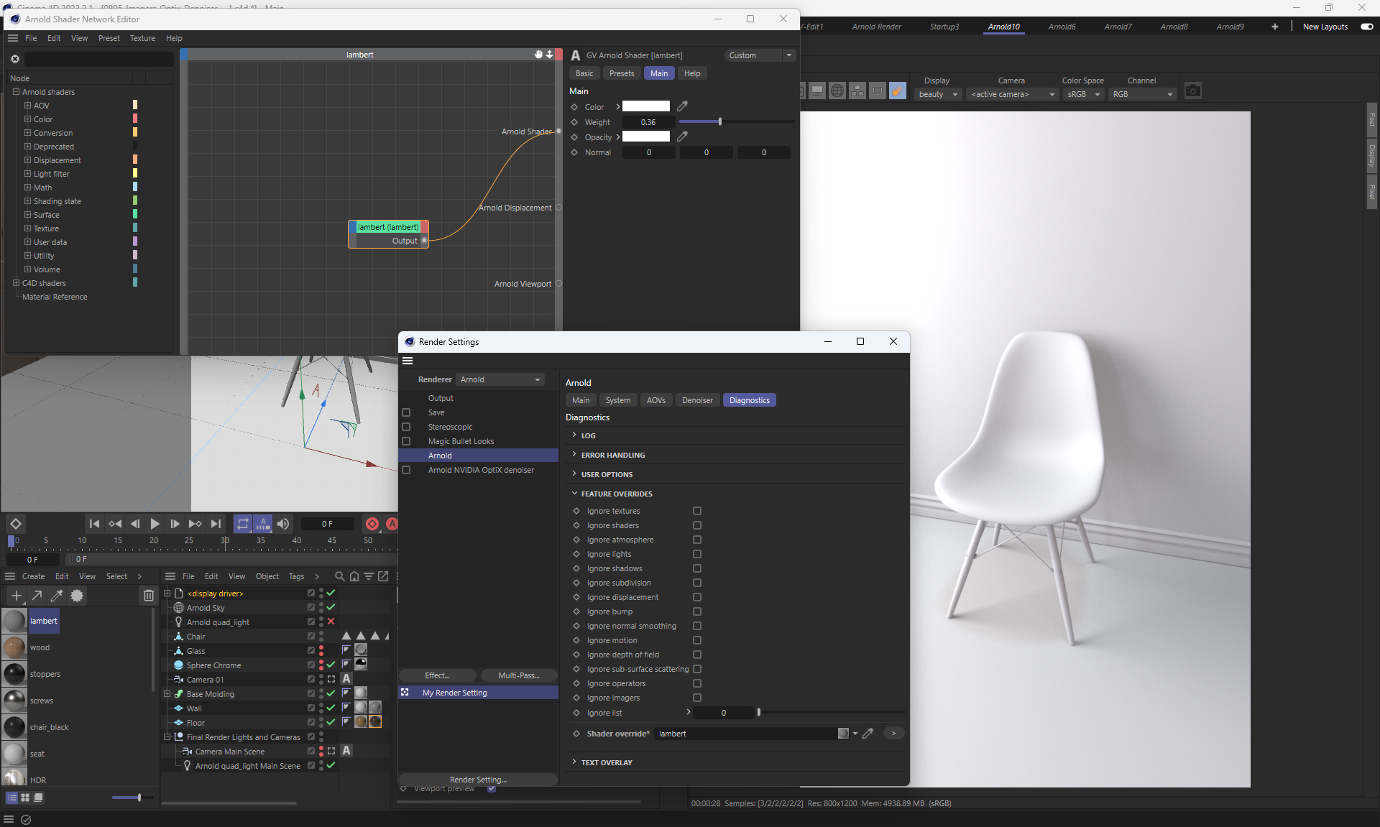Click the trash icon in the material manager
Screen dimensions: 1380x827
point(148,595)
